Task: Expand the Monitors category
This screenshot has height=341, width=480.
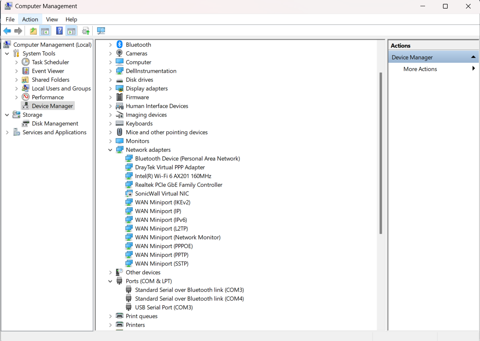Action: (110, 141)
